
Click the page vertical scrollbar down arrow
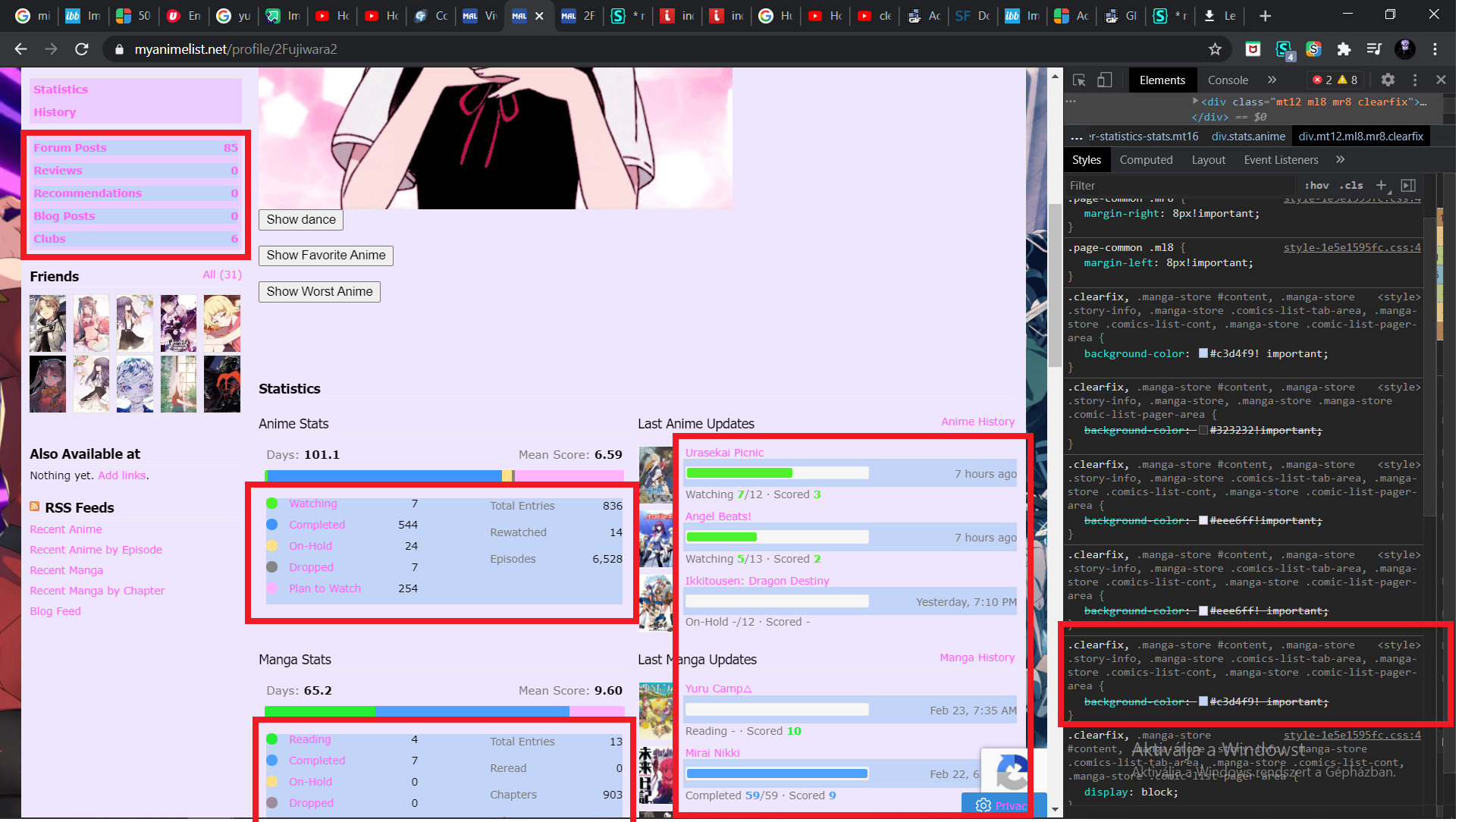point(1055,809)
